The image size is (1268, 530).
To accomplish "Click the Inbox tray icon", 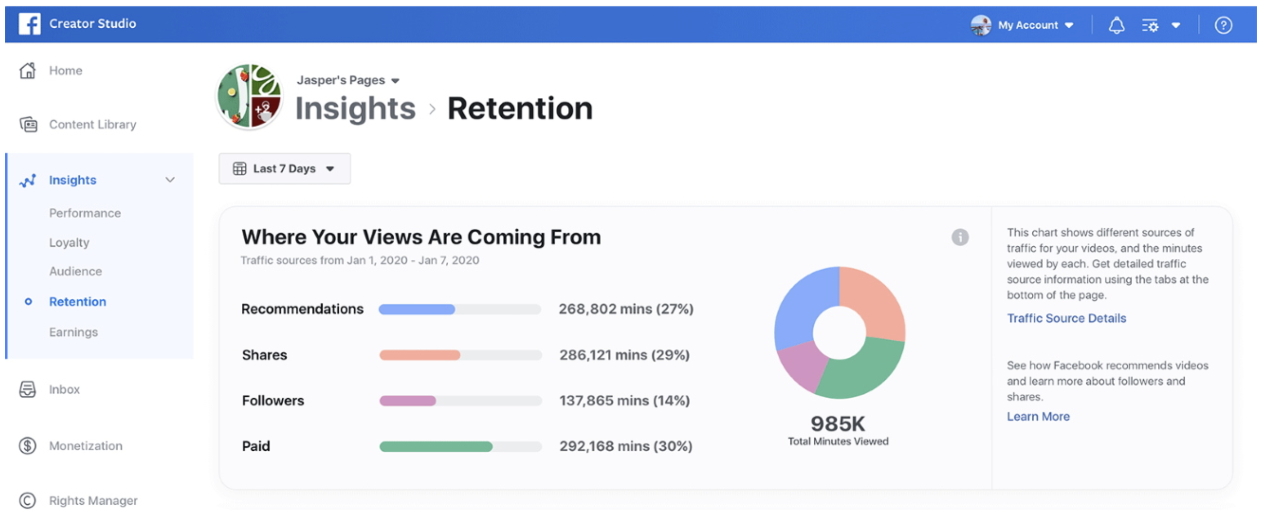I will point(28,389).
